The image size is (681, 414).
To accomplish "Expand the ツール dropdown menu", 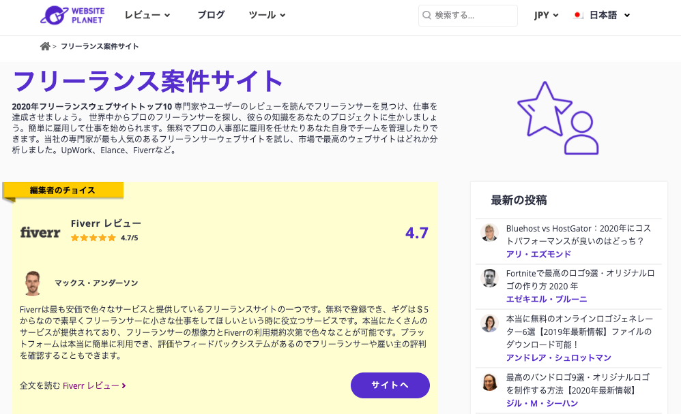I will click(x=267, y=15).
